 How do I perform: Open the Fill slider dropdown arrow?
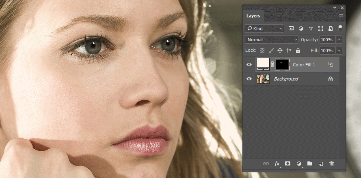339,51
